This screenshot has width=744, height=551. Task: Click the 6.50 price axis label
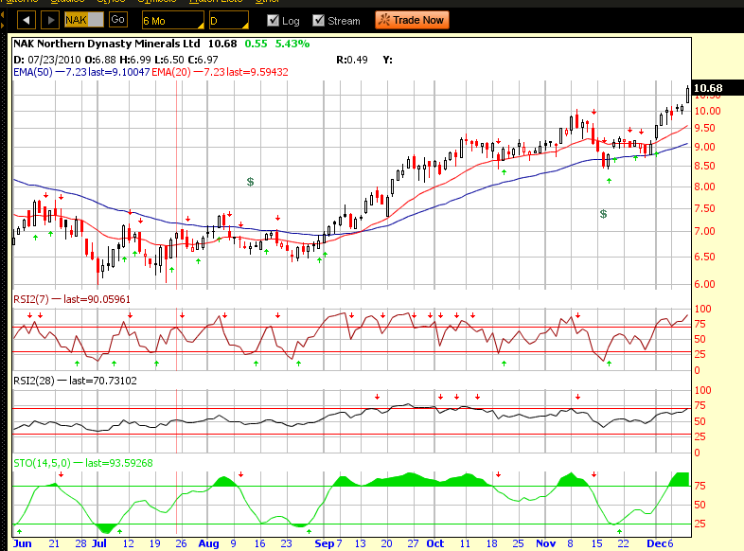coord(704,257)
